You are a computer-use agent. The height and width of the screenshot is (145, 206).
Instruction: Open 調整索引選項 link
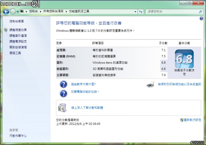click(18, 36)
